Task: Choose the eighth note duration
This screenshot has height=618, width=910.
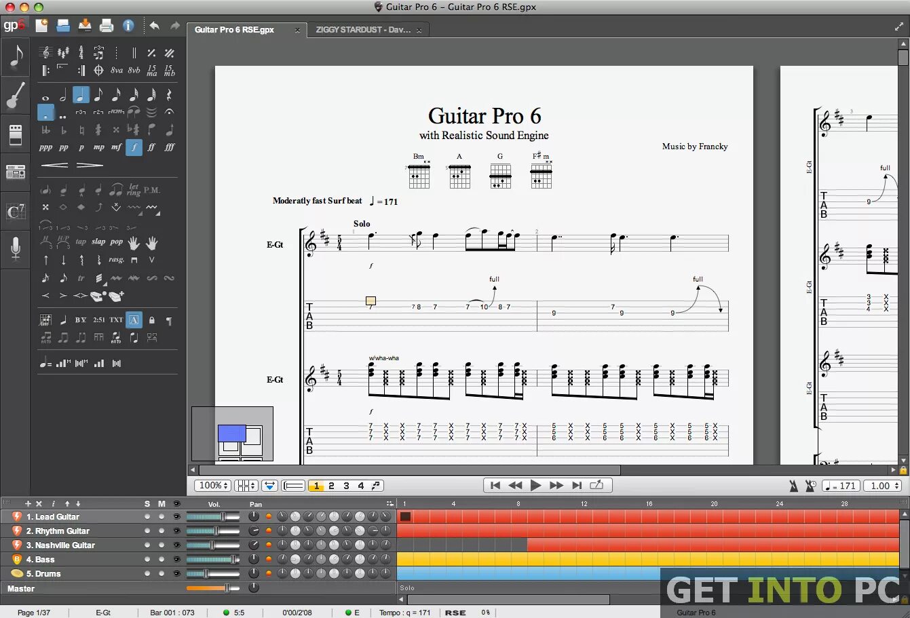Action: coord(98,96)
